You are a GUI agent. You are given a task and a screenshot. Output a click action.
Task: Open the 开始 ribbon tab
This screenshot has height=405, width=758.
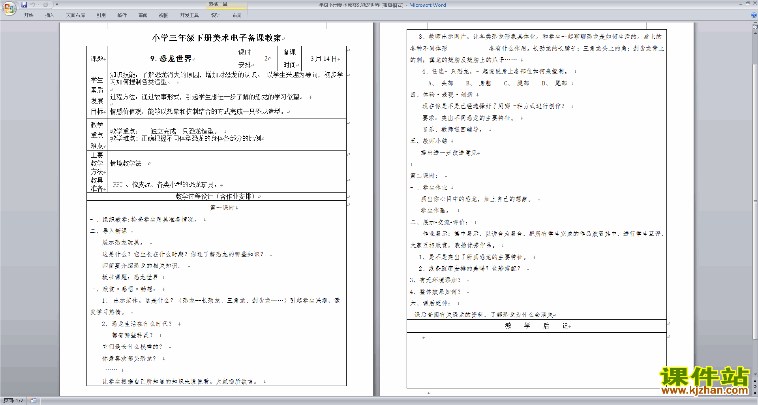tap(28, 15)
